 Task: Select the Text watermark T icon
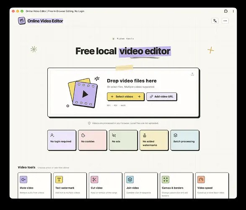pos(59,179)
